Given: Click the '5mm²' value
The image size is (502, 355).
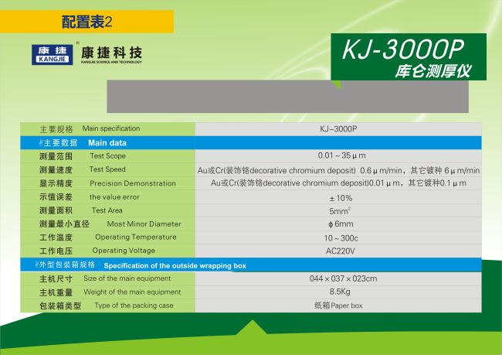Looking at the screenshot, I should tap(340, 211).
